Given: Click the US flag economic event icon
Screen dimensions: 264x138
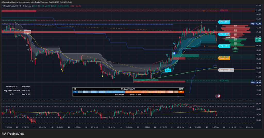Looking at the screenshot, I should [218, 96].
